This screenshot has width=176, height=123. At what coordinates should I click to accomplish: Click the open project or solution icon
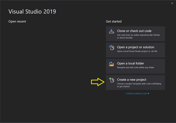click(111, 47)
